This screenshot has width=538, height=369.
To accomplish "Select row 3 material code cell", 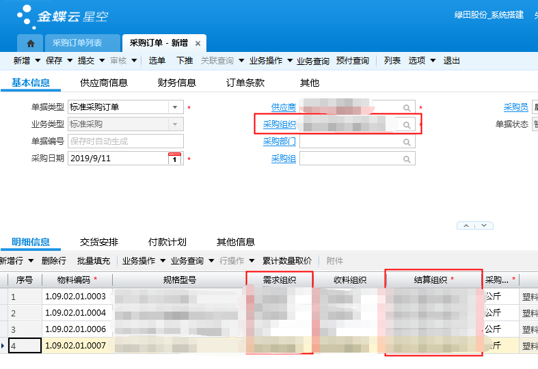I will click(x=76, y=329).
